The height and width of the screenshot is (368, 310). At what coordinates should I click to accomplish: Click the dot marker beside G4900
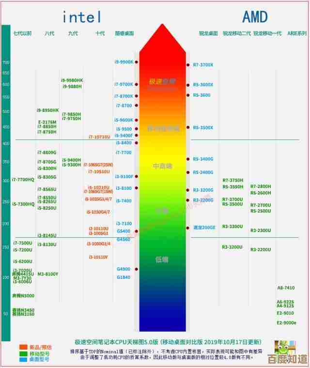click(x=137, y=269)
